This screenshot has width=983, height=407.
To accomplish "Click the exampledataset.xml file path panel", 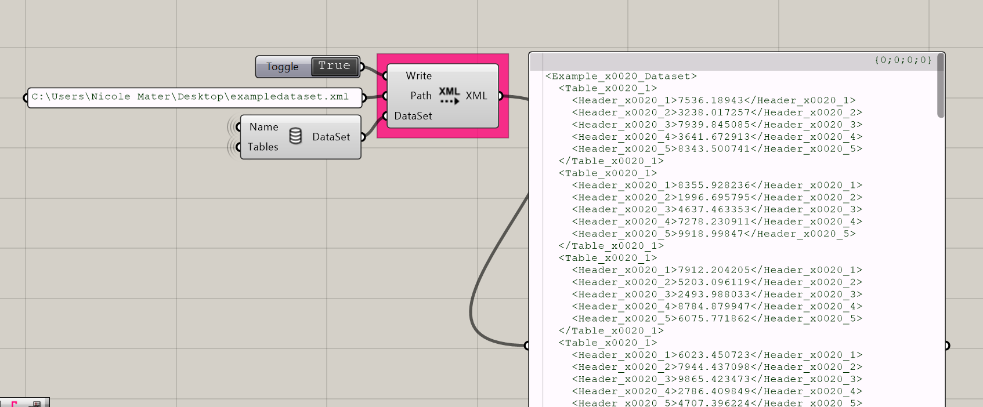I will coord(190,97).
